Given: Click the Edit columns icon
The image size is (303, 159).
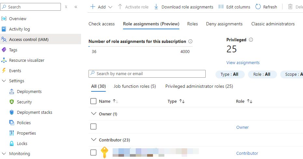Looking at the screenshot, I should 221,7.
